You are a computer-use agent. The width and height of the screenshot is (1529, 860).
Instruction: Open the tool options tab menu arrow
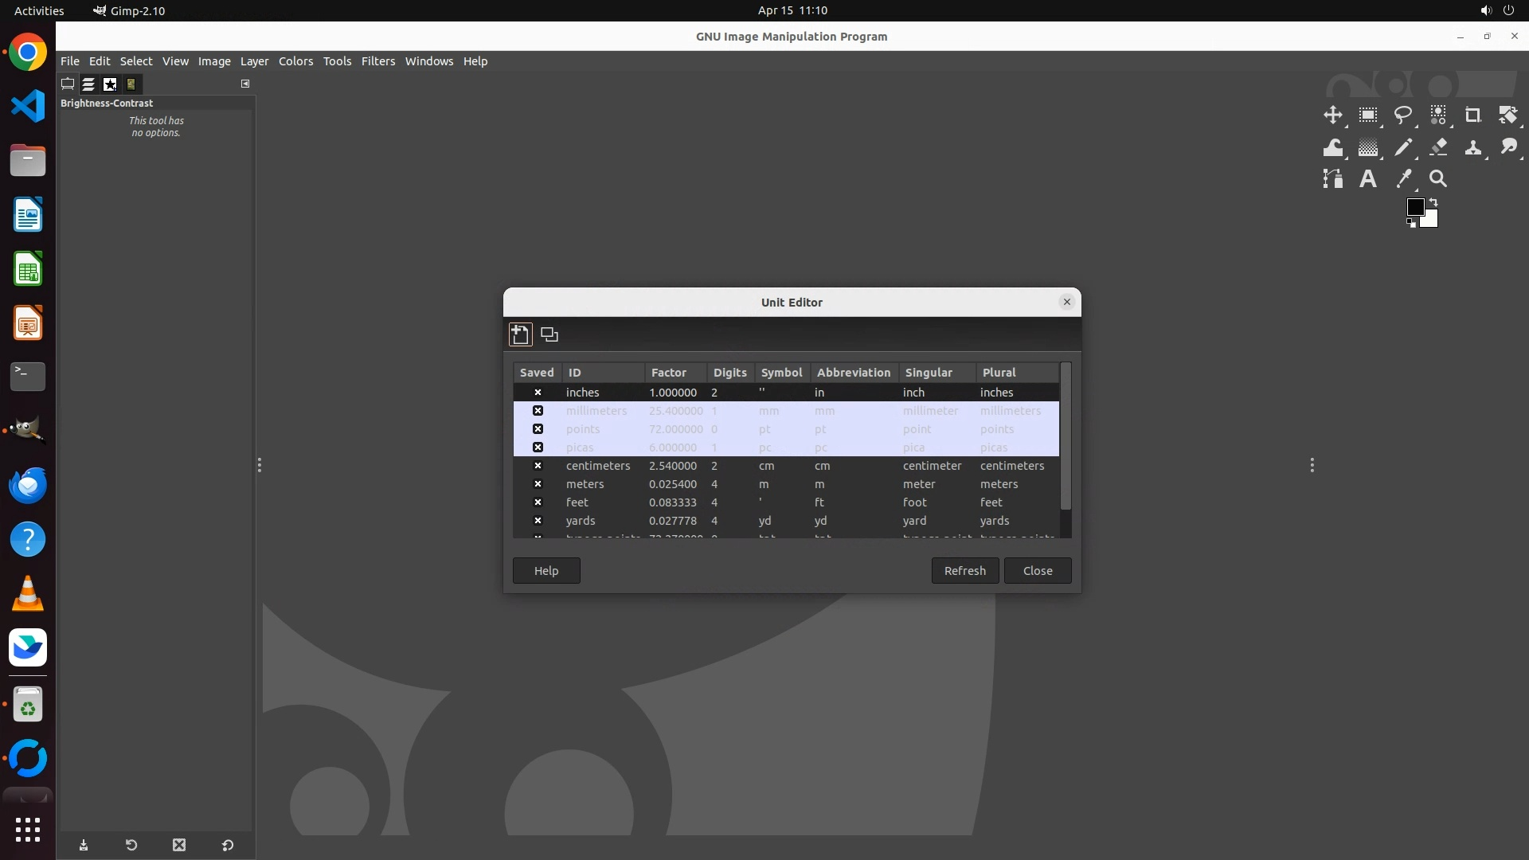tap(245, 84)
